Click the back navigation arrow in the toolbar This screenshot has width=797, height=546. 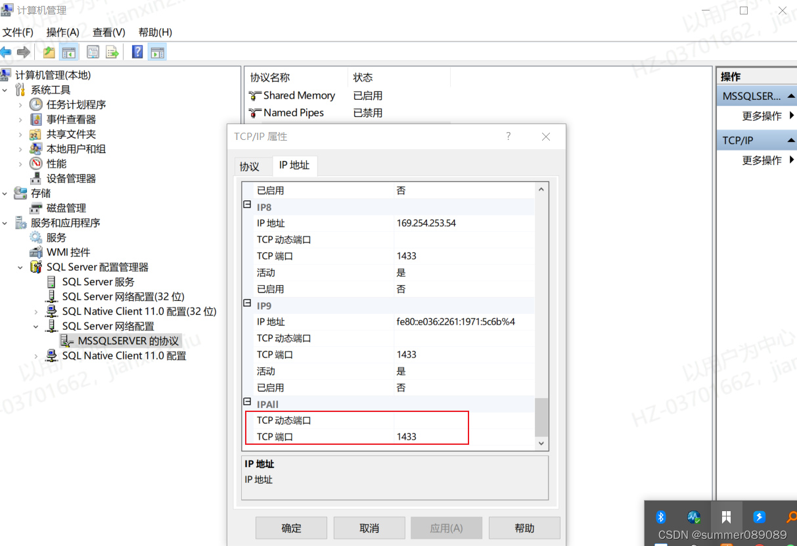point(7,51)
